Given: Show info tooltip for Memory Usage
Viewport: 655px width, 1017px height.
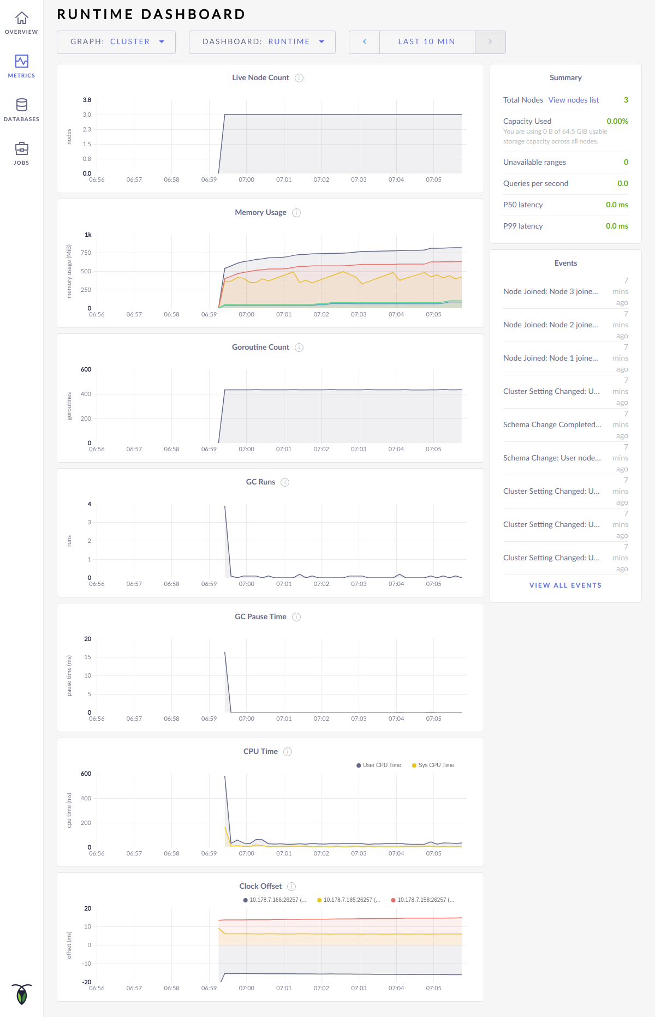Looking at the screenshot, I should 296,213.
